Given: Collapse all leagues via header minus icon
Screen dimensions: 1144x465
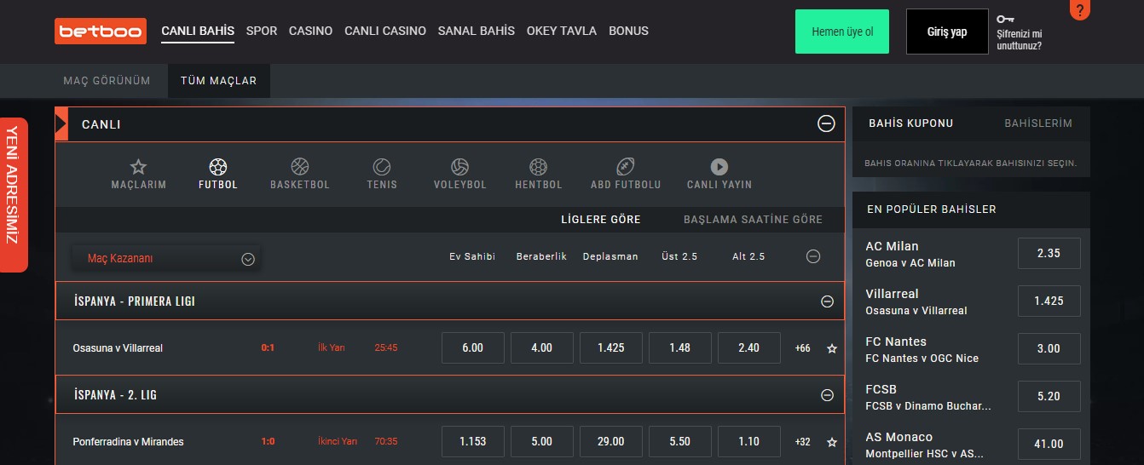Looking at the screenshot, I should coord(813,256).
